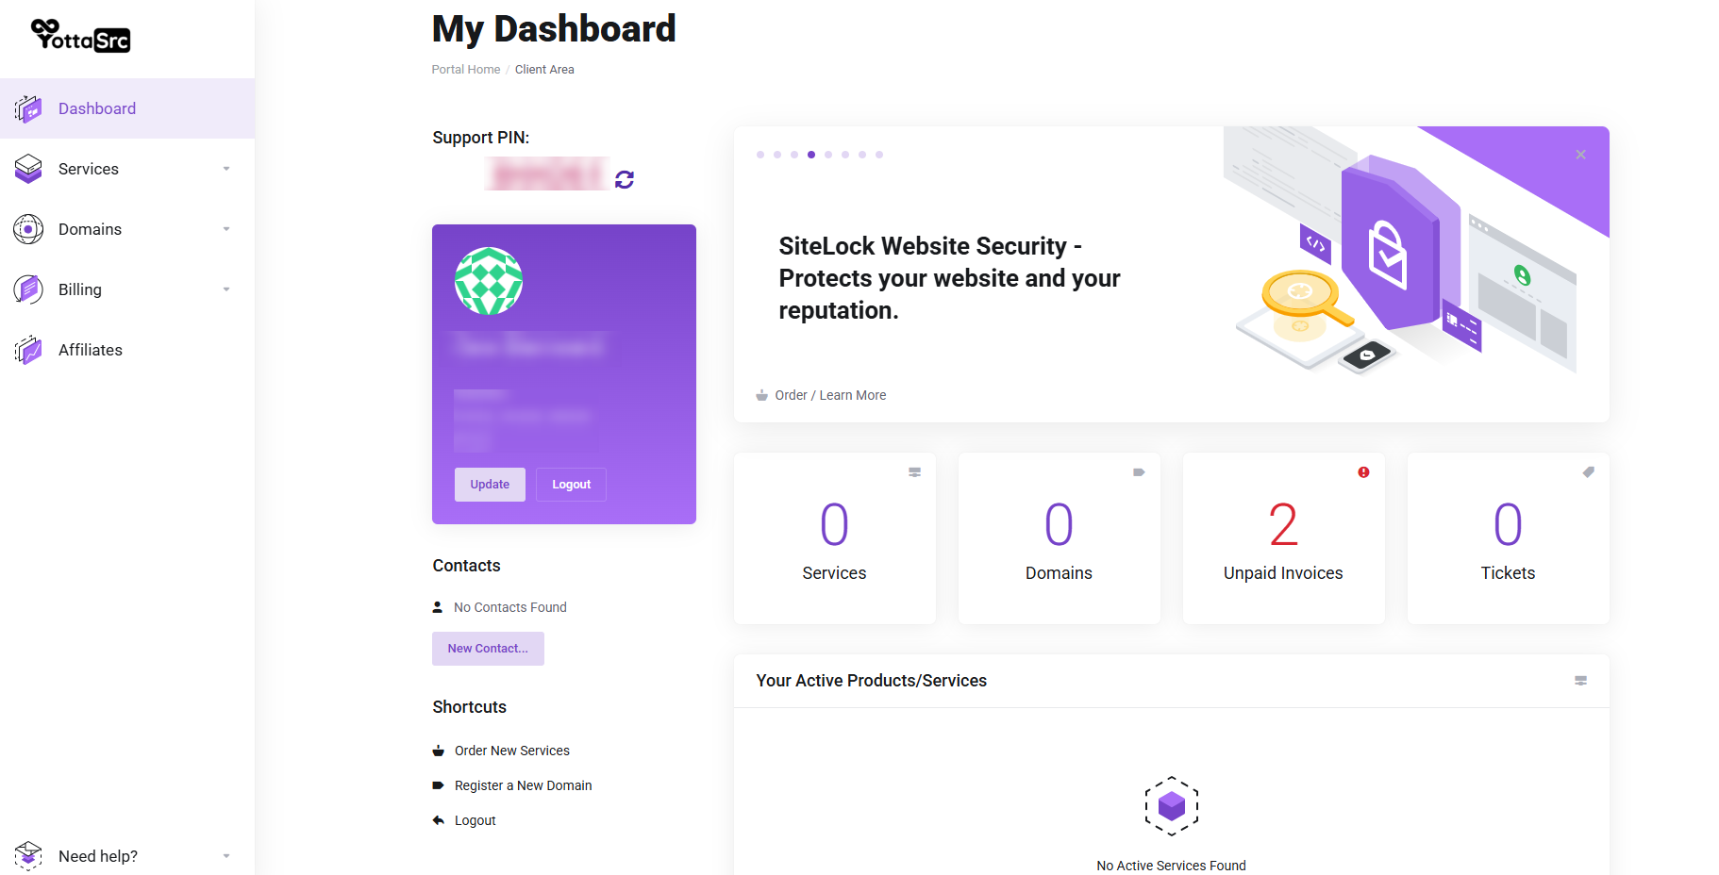Click the Services tile server icon
The width and height of the screenshot is (1719, 875).
coord(914,472)
